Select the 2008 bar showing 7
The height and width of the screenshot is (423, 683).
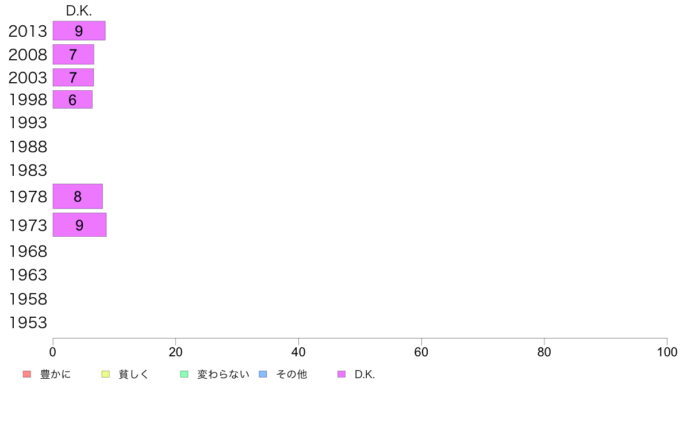[x=73, y=55]
